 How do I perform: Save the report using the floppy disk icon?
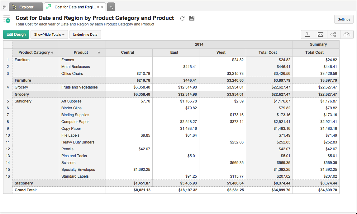192,18
